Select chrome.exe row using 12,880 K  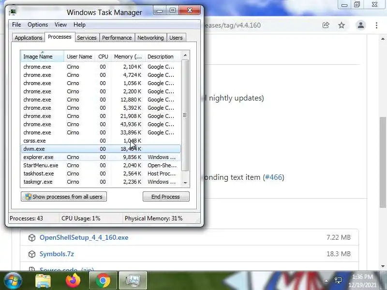click(101, 100)
